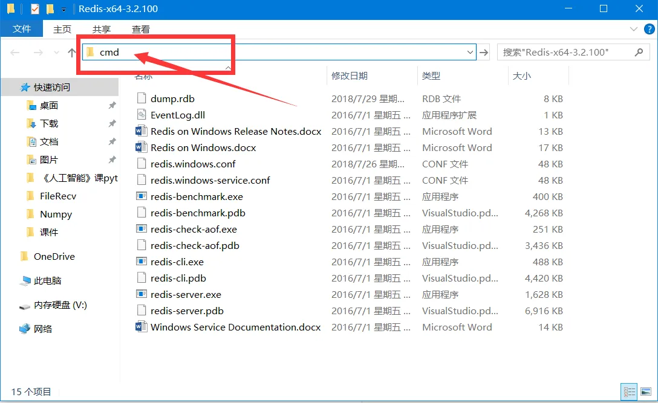The width and height of the screenshot is (658, 403).
Task: Sort by 修改日期 column header
Action: 350,76
